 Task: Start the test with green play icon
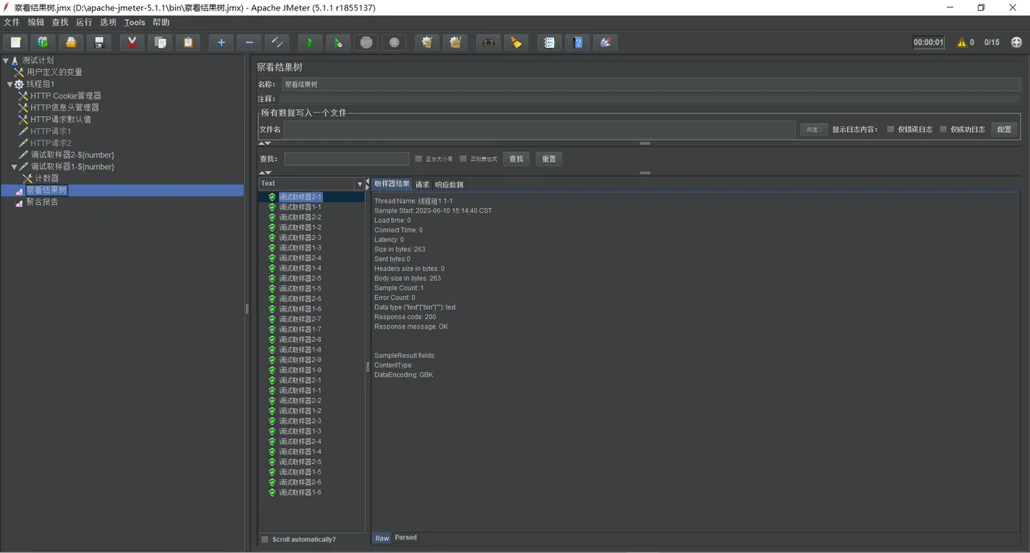point(310,43)
